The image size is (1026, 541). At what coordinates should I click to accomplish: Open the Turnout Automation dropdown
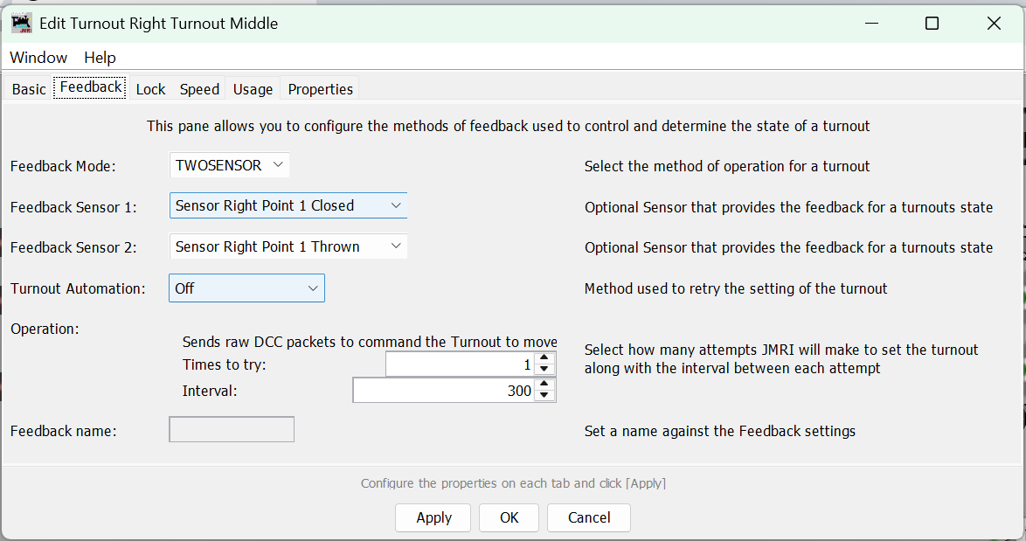246,288
